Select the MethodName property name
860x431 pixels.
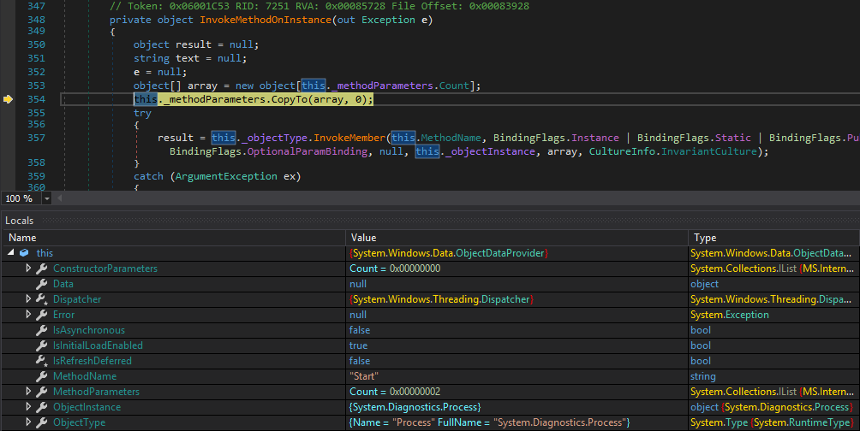85,376
